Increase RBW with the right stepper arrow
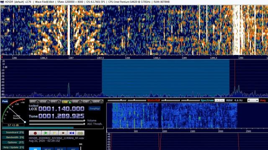 coord(222,100)
